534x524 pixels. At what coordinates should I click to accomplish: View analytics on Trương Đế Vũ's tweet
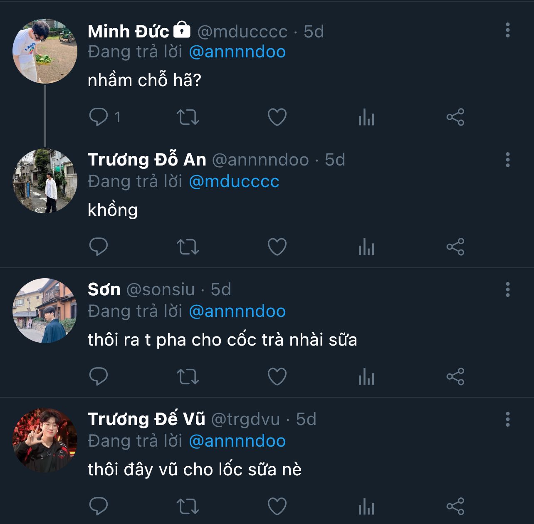click(366, 507)
